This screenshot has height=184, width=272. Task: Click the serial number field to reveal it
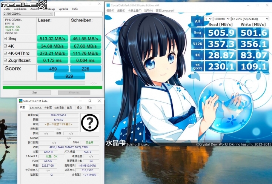58,124
